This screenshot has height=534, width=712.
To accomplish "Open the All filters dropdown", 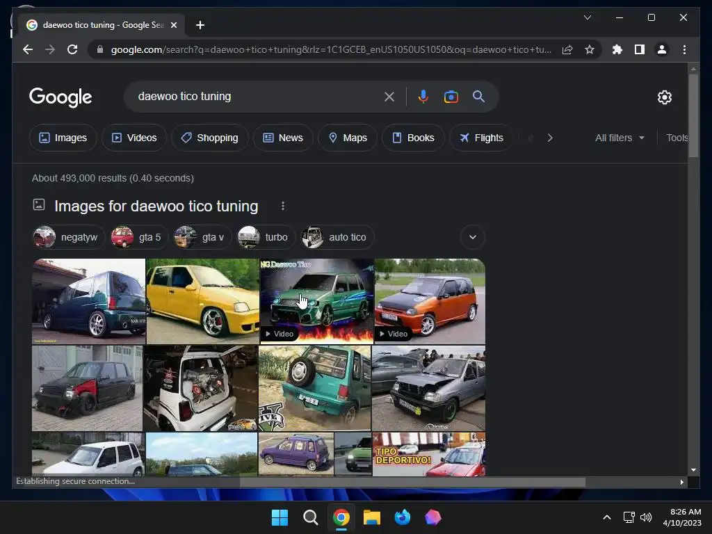I will [620, 138].
